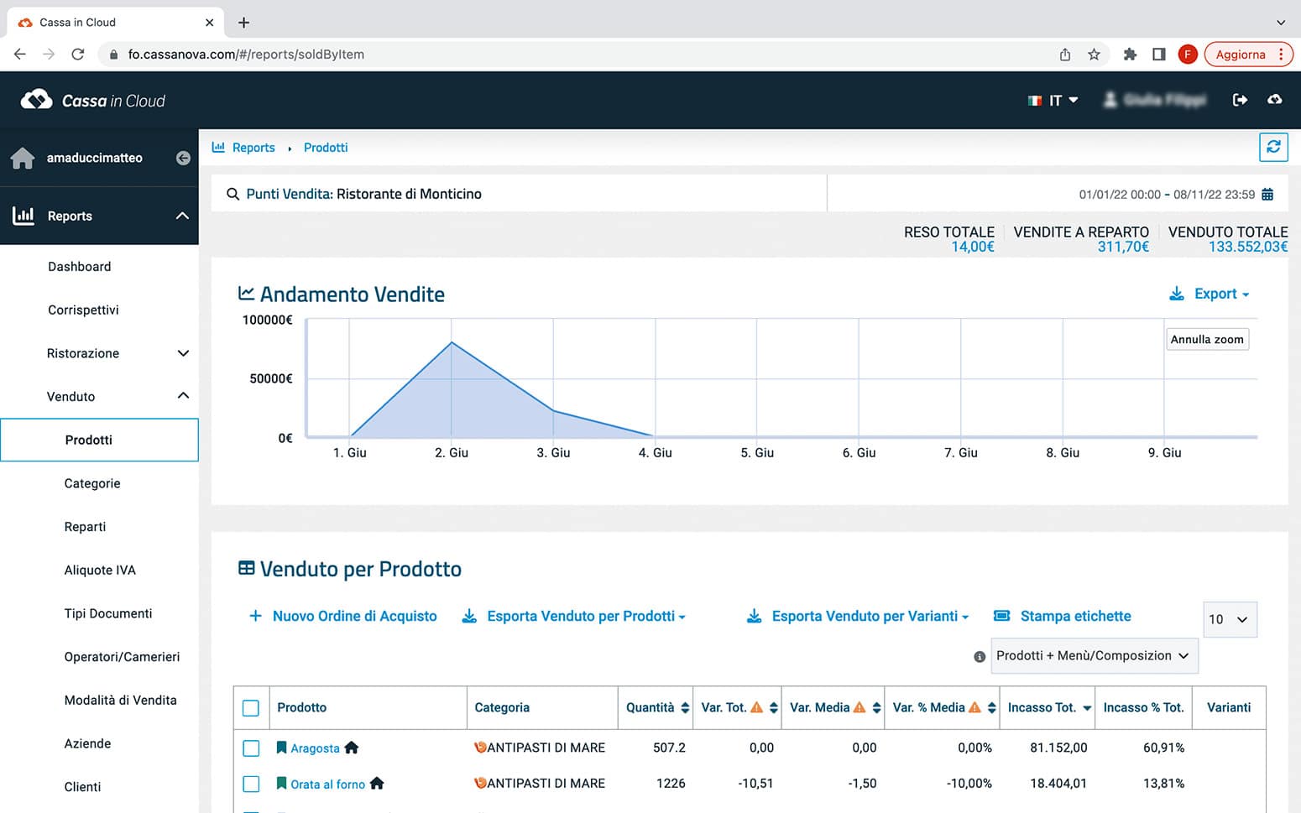Open the Export dropdown on the chart
This screenshot has width=1301, height=813.
[1210, 294]
